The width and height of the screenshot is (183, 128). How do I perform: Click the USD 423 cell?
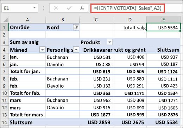[163, 86]
